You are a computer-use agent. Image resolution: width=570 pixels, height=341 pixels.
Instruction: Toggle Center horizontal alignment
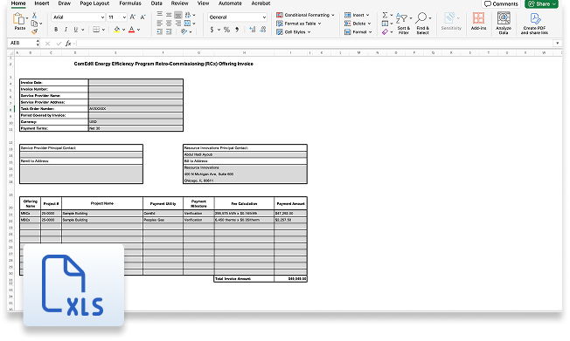pos(169,24)
